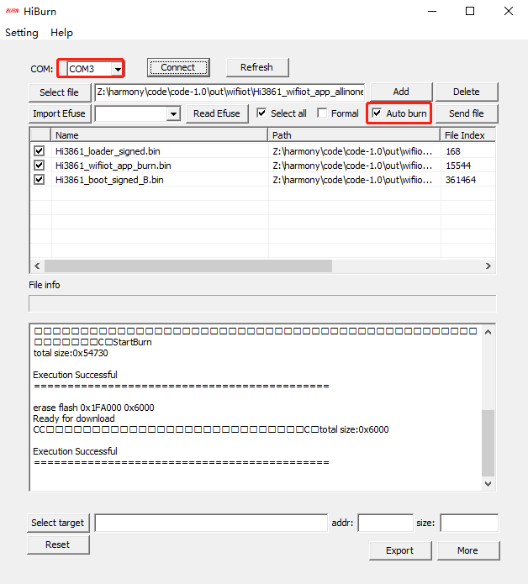Click the size input field

click(x=469, y=523)
